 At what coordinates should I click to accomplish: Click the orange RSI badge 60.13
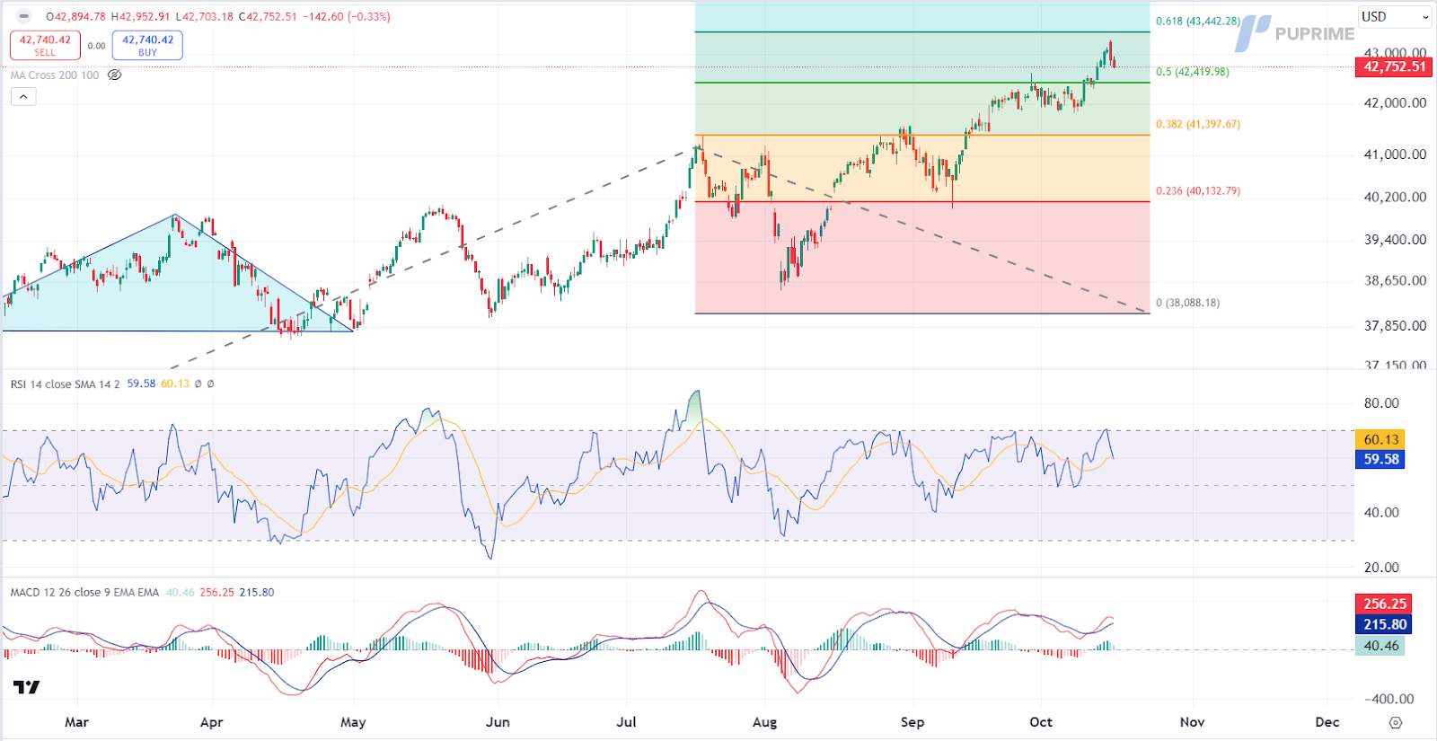click(1380, 439)
